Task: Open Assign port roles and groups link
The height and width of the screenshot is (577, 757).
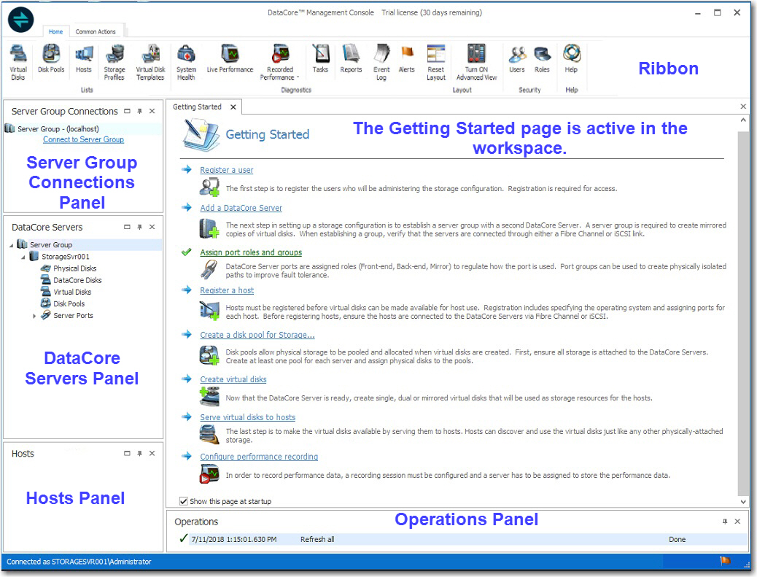Action: (251, 252)
